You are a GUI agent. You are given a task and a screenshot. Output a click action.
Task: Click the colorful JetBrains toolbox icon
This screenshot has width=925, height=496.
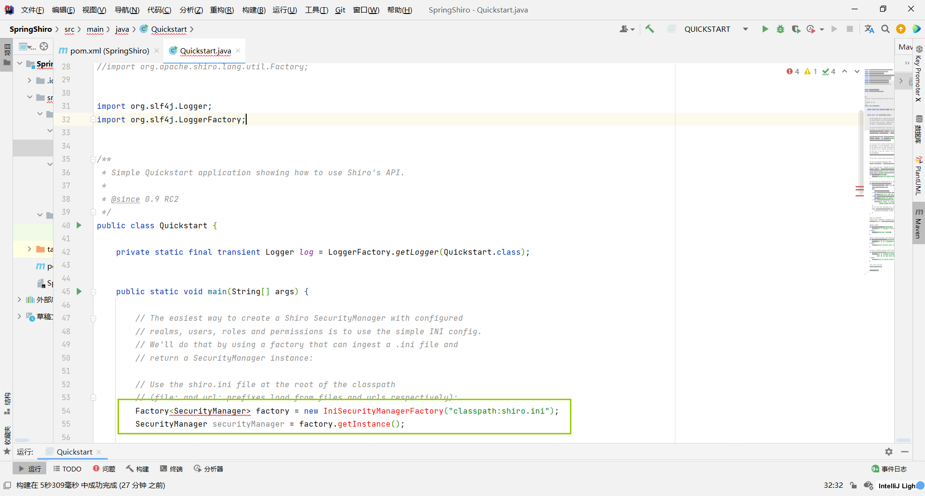(x=917, y=29)
